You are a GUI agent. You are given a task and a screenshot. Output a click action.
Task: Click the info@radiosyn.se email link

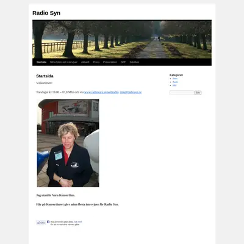(x=131, y=92)
